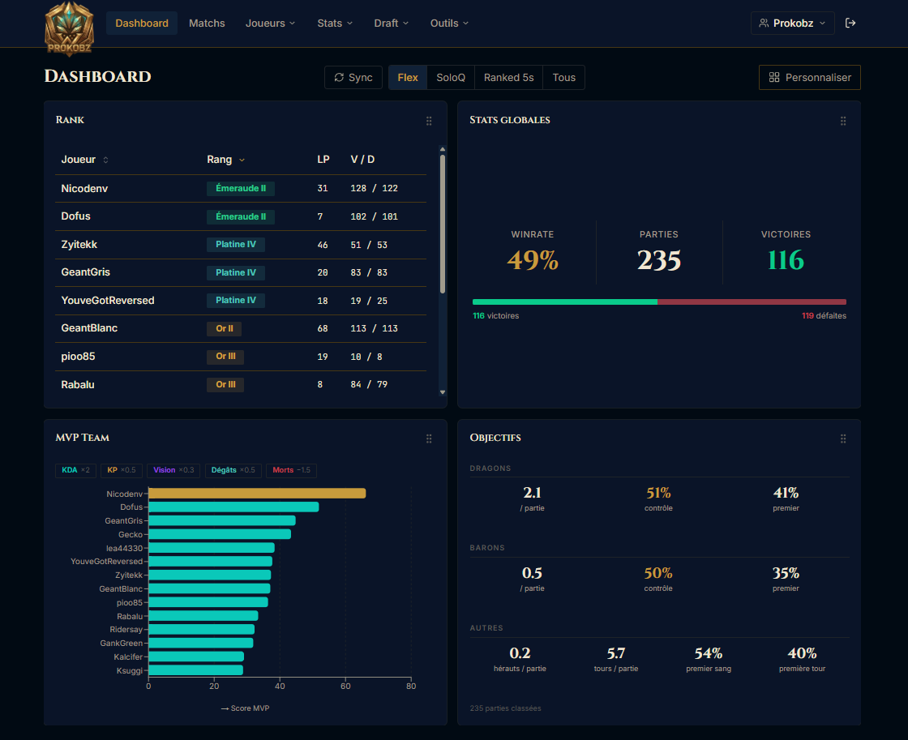Viewport: 908px width, 740px height.
Task: Go to Matchs page
Action: [207, 24]
